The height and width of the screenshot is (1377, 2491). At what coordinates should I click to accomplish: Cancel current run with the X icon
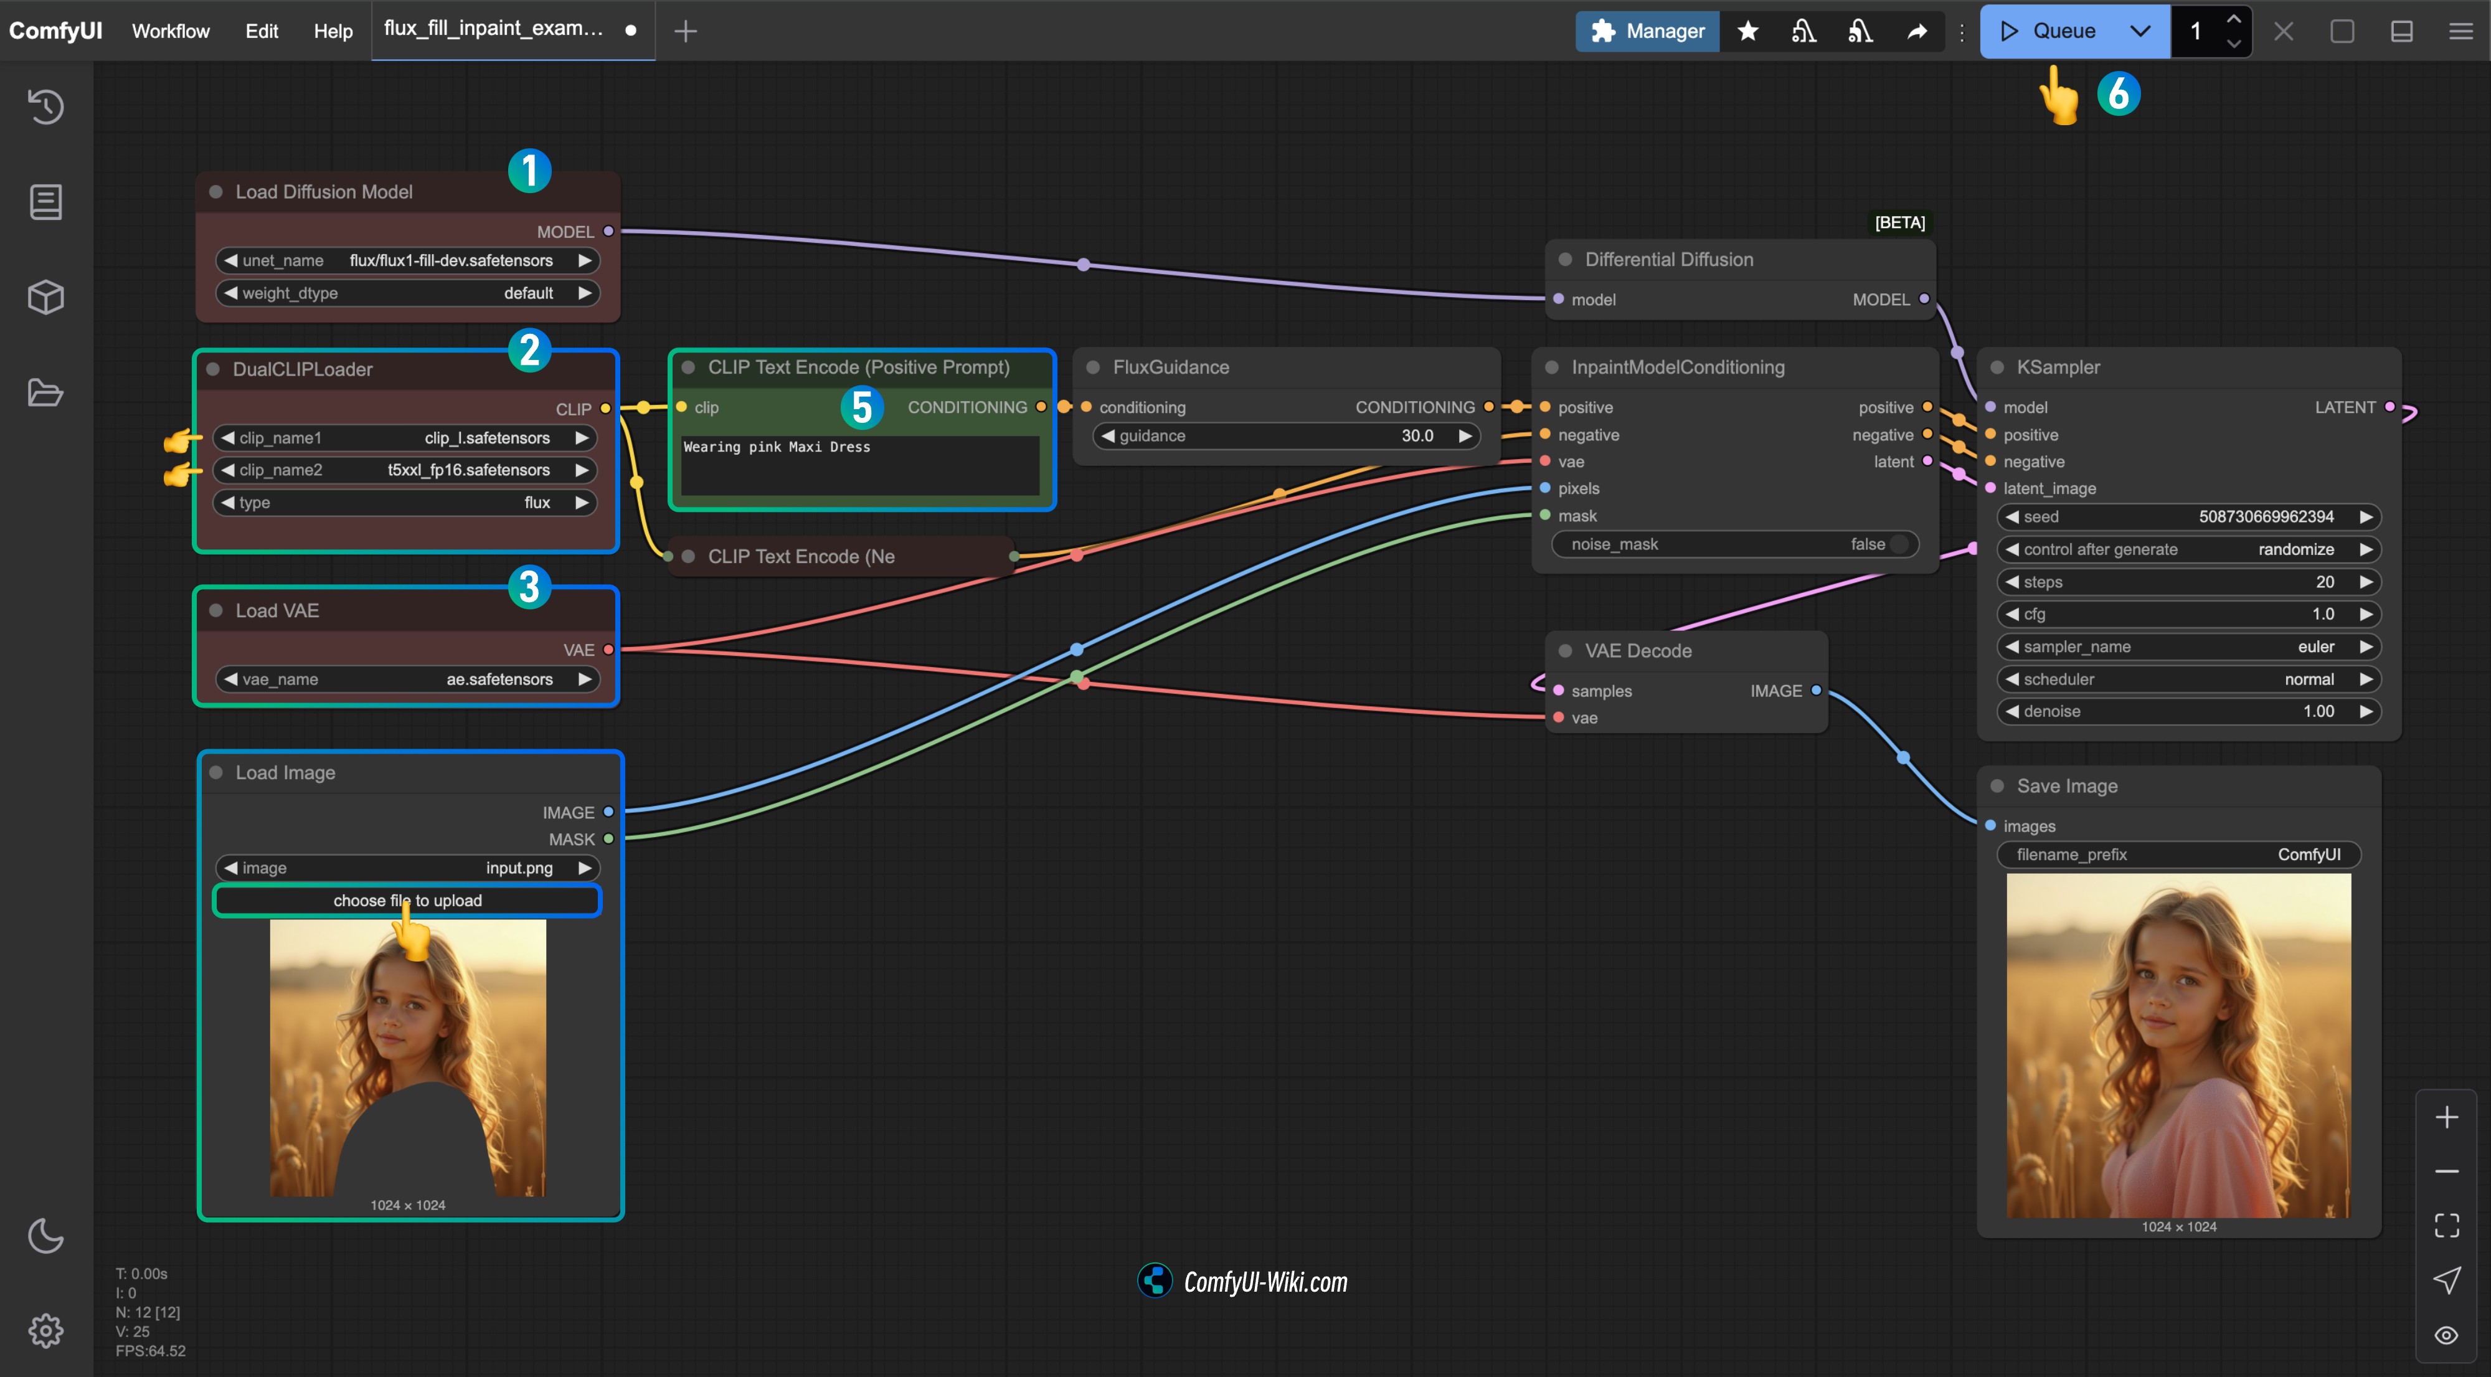coord(2284,31)
